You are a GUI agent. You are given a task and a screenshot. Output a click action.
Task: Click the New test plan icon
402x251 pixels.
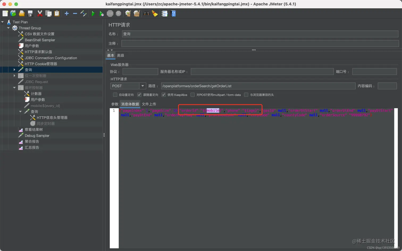[x=5, y=14]
